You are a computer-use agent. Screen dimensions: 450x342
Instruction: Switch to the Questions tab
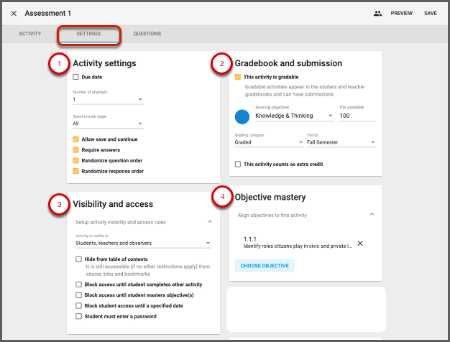[x=147, y=34]
